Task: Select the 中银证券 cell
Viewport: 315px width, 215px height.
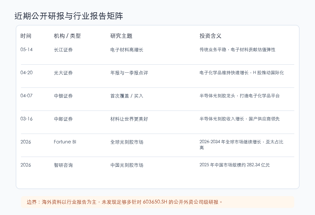Action: pyautogui.click(x=63, y=96)
